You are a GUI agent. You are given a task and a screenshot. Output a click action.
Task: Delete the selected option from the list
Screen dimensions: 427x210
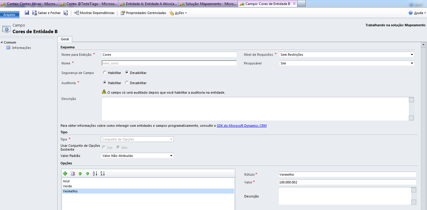(73, 174)
